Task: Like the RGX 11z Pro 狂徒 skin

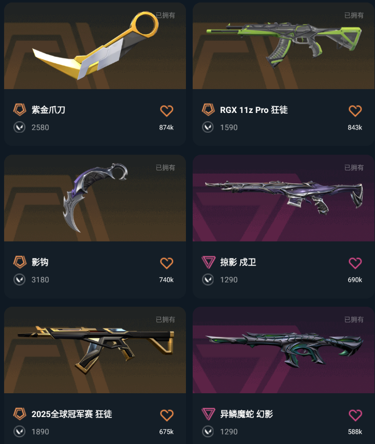Action: [355, 111]
